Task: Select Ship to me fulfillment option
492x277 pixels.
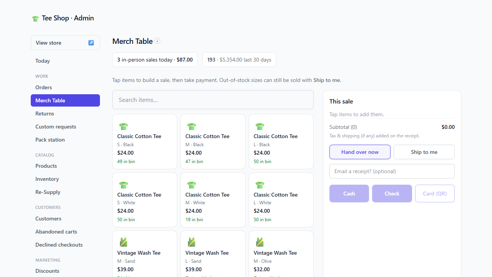Action: pyautogui.click(x=424, y=152)
